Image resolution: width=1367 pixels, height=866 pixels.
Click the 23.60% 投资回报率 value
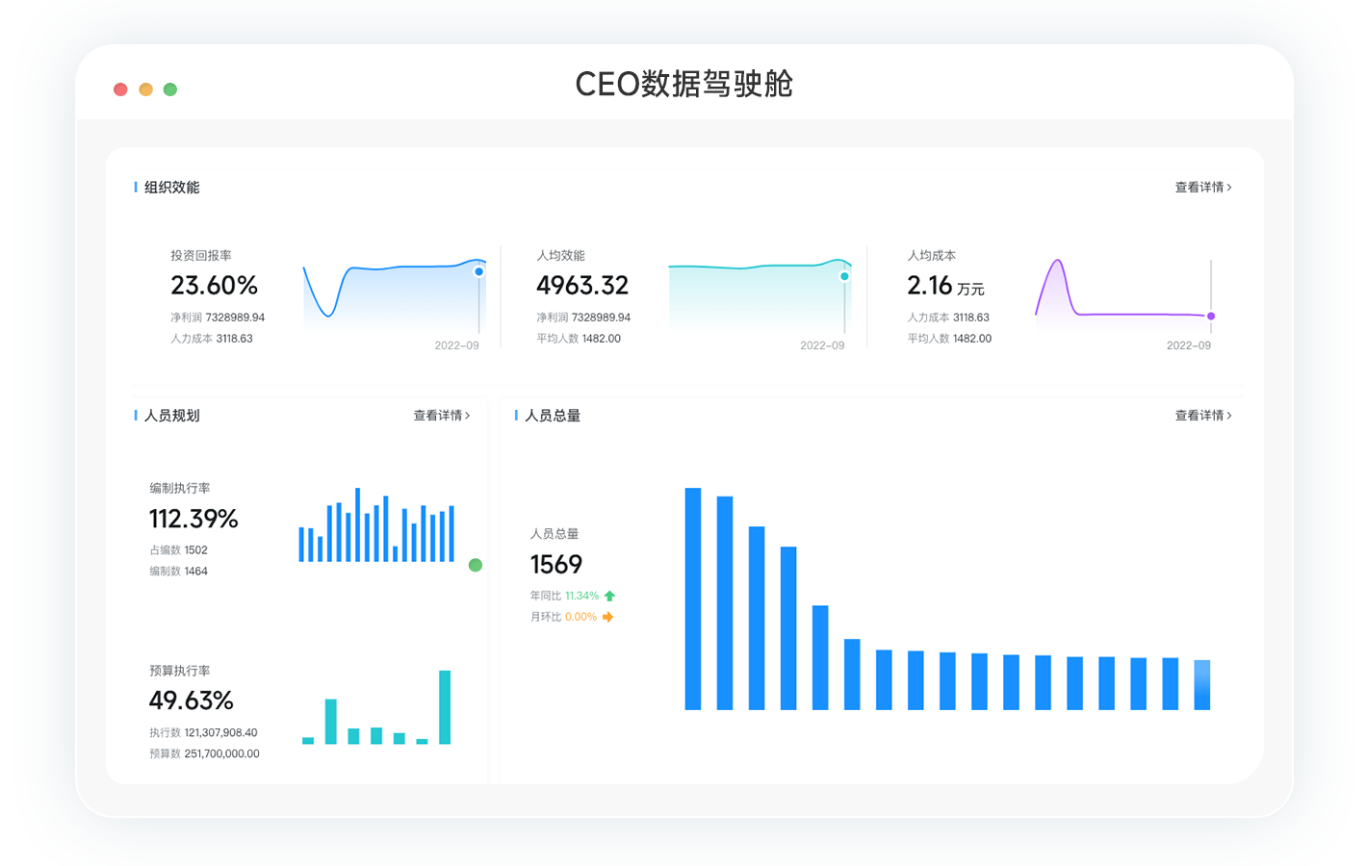point(214,286)
